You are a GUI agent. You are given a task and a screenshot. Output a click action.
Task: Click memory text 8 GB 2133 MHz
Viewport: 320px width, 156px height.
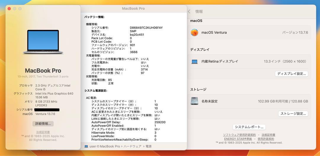click(x=46, y=102)
